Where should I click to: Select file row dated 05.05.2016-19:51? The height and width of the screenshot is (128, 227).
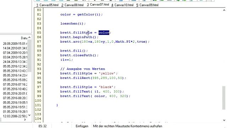pos(15,107)
